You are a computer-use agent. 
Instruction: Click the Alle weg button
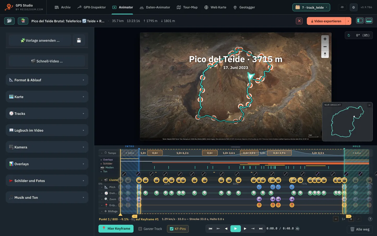[360, 229]
